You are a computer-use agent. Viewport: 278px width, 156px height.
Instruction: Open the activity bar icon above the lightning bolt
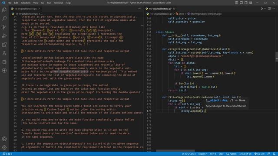pos(4,62)
